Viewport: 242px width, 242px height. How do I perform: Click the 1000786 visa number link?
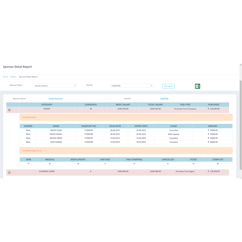164,99
